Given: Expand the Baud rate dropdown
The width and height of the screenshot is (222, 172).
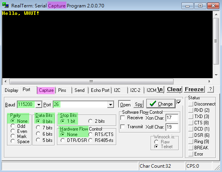Looking at the screenshot, I should click(x=39, y=105).
